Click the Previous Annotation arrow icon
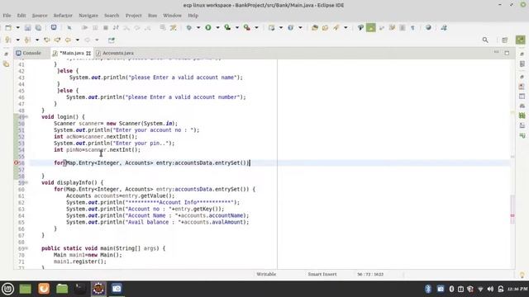 pyautogui.click(x=27, y=40)
